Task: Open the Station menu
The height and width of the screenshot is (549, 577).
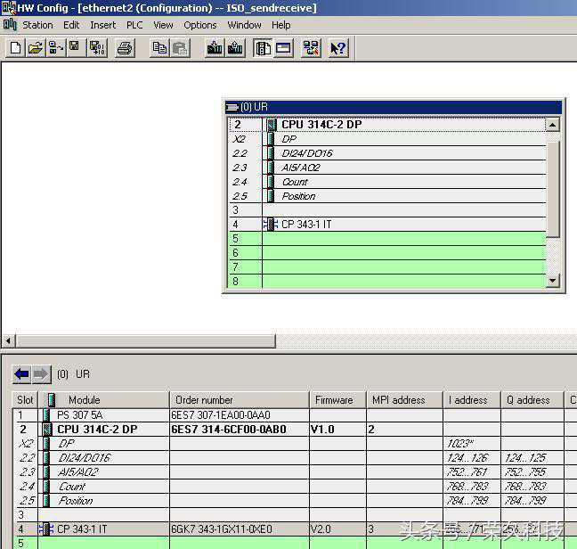Action: coord(37,25)
